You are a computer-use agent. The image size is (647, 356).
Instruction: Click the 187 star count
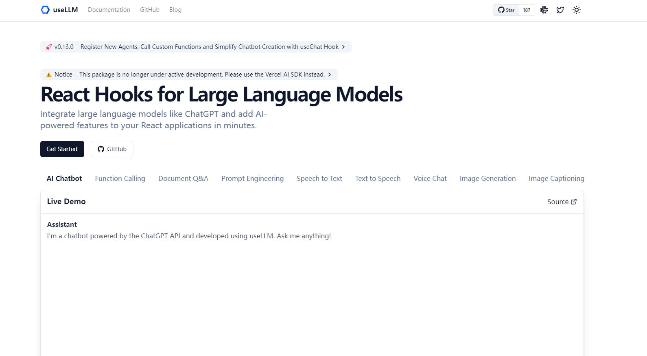pos(527,10)
